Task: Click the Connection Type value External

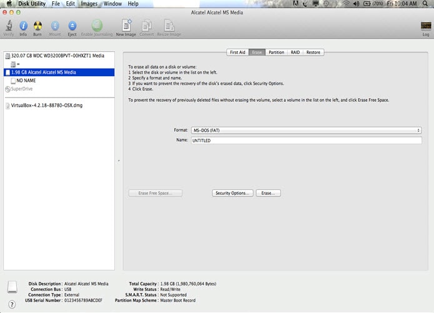Action: (72, 295)
